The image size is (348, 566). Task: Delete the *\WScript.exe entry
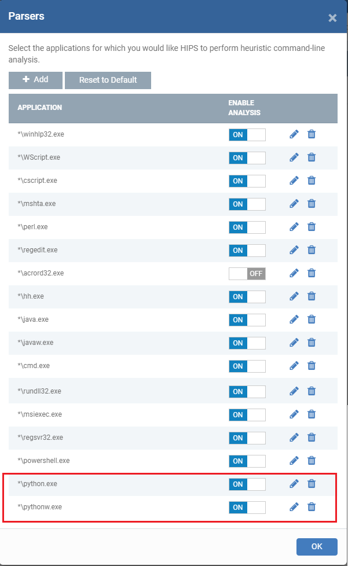312,157
